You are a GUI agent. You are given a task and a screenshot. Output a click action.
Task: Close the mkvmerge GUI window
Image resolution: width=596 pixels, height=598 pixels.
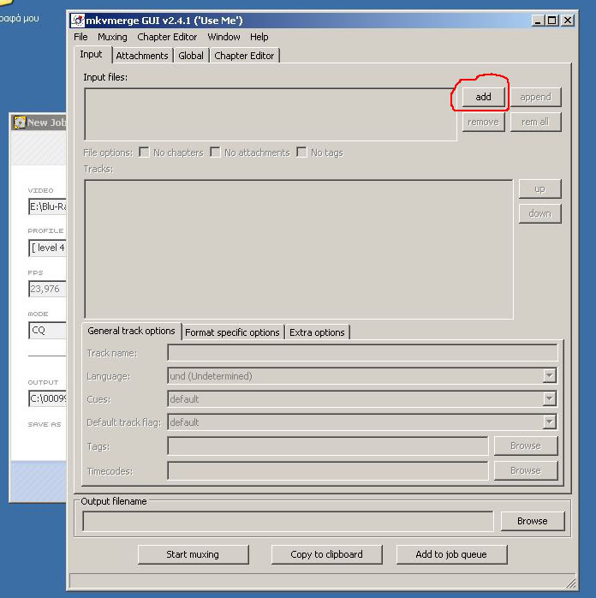click(x=568, y=21)
